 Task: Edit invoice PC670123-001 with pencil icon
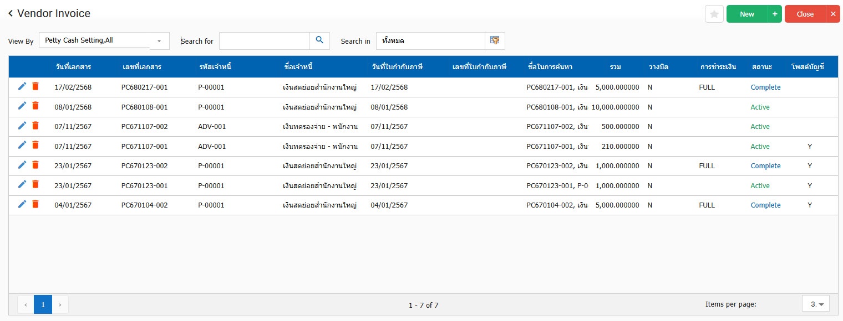pos(22,184)
